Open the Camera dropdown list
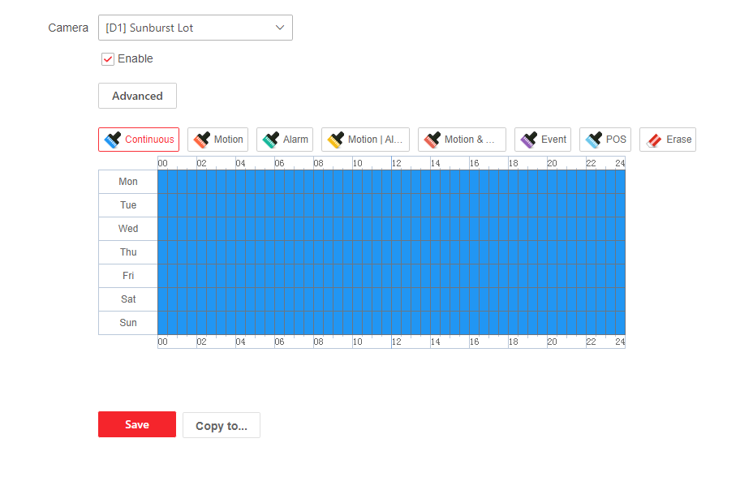The height and width of the screenshot is (503, 753). click(195, 28)
